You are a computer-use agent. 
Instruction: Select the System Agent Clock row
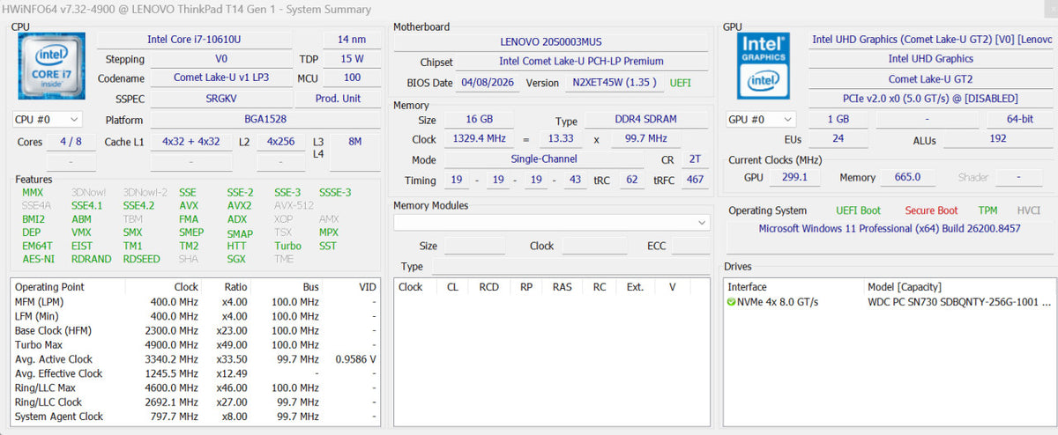point(197,417)
